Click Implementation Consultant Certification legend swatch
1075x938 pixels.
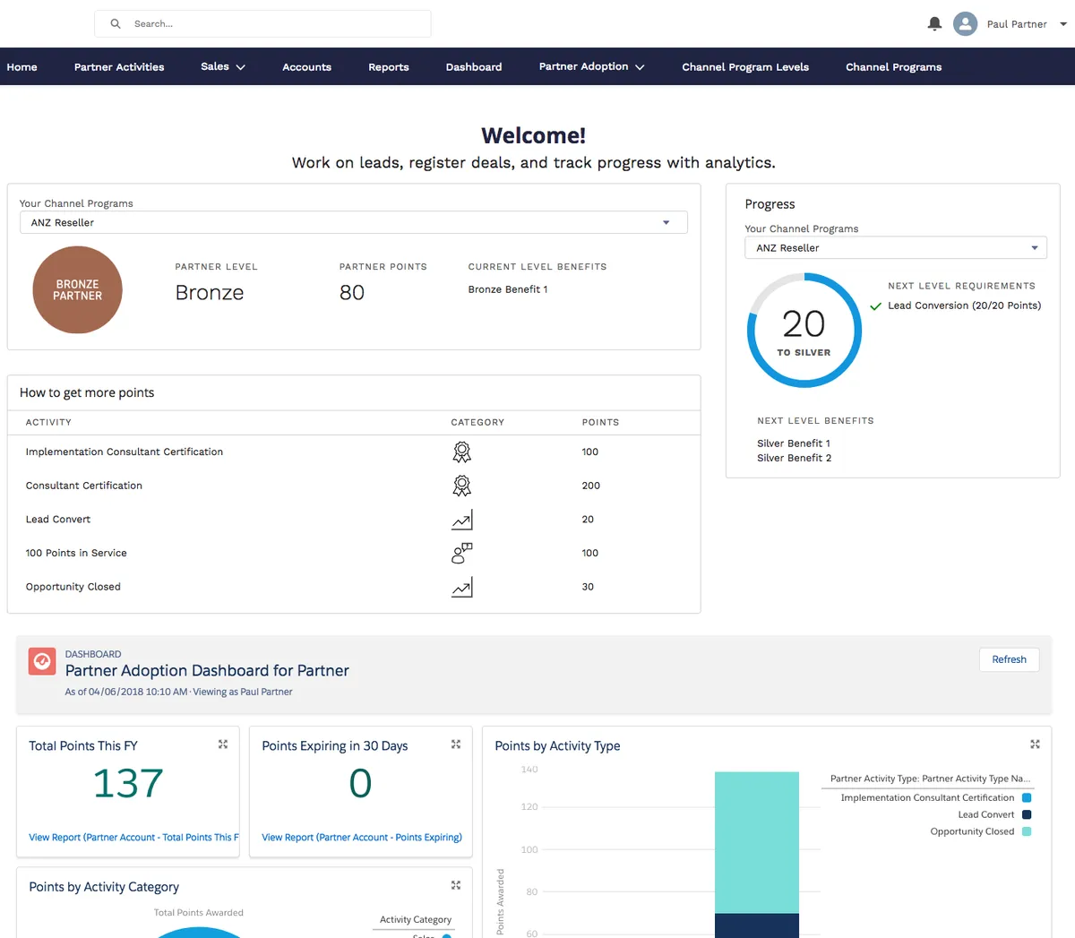1027,797
